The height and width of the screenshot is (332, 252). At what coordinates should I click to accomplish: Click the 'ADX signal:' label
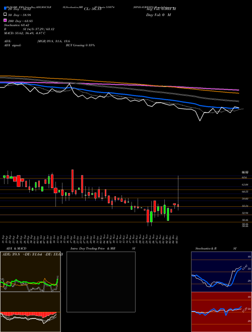click(13, 45)
